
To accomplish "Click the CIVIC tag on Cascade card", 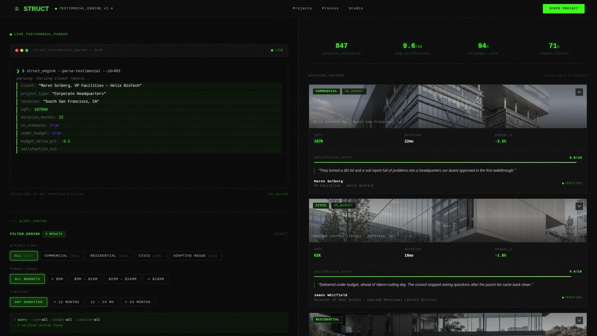I will point(321,205).
